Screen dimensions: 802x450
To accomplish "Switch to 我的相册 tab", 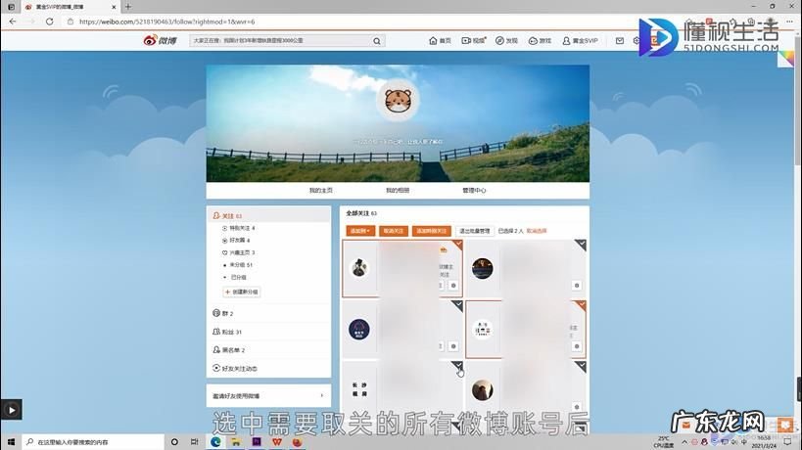I will click(398, 190).
